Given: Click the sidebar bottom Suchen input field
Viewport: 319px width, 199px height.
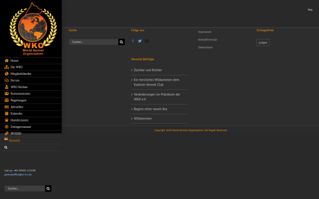Looking at the screenshot, I should tap(25, 188).
